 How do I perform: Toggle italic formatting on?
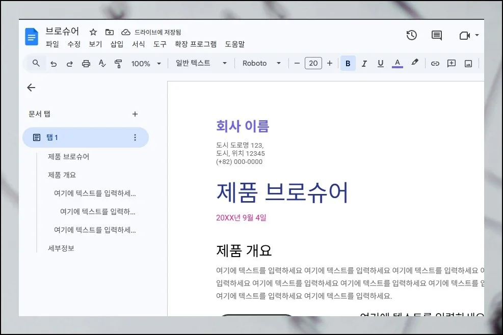point(364,63)
